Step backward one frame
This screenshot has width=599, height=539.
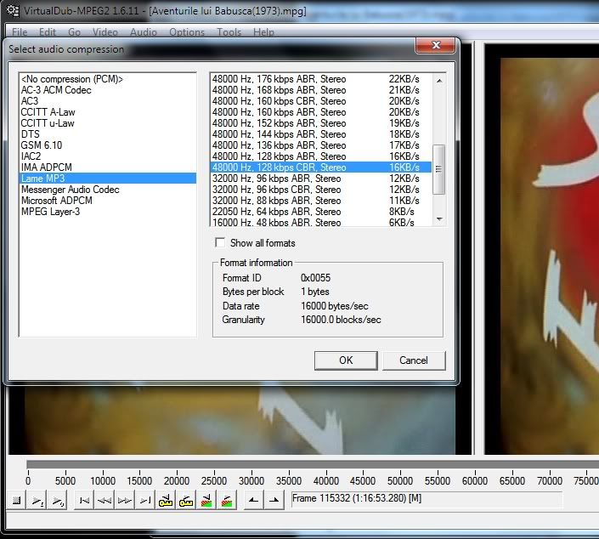click(x=105, y=501)
